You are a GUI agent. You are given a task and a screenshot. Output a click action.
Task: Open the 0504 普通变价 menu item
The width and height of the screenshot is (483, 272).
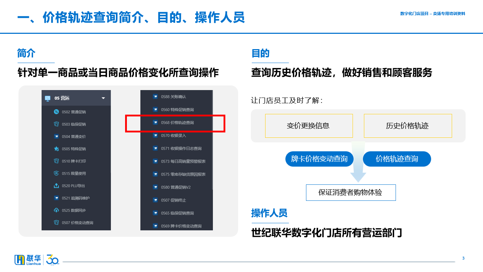(76, 136)
